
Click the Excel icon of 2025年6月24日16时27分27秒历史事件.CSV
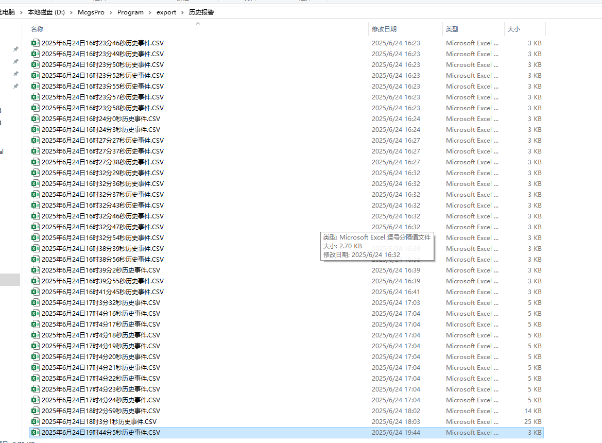tap(36, 140)
